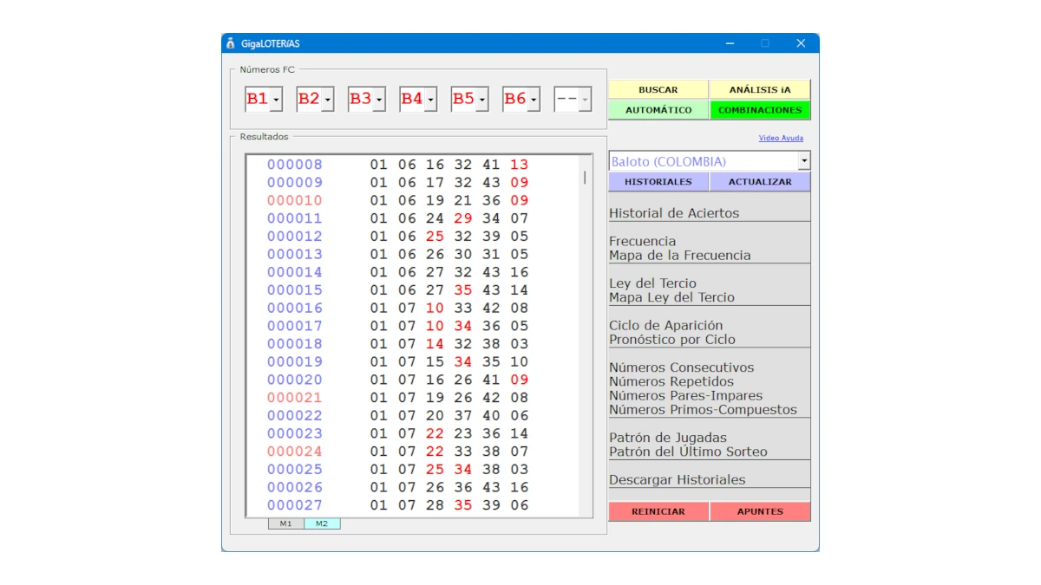The height and width of the screenshot is (585, 1041).
Task: Open the Video Ayuda link
Action: pos(781,138)
